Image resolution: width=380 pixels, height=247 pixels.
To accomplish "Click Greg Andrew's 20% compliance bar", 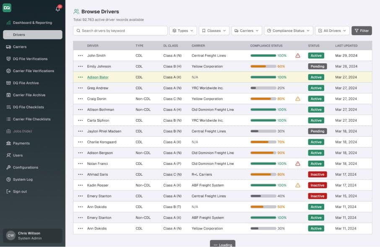I will point(263,88).
